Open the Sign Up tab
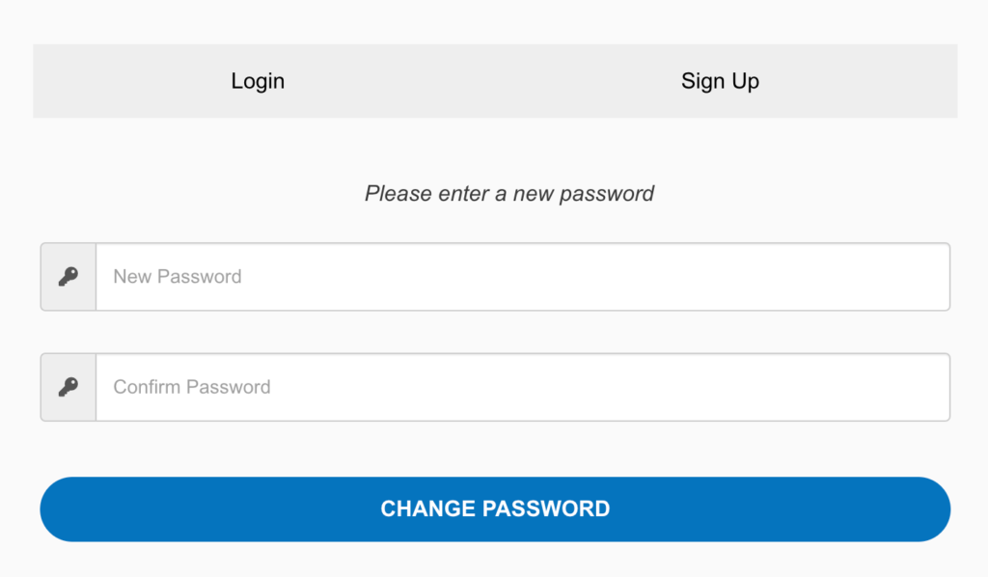 point(720,81)
